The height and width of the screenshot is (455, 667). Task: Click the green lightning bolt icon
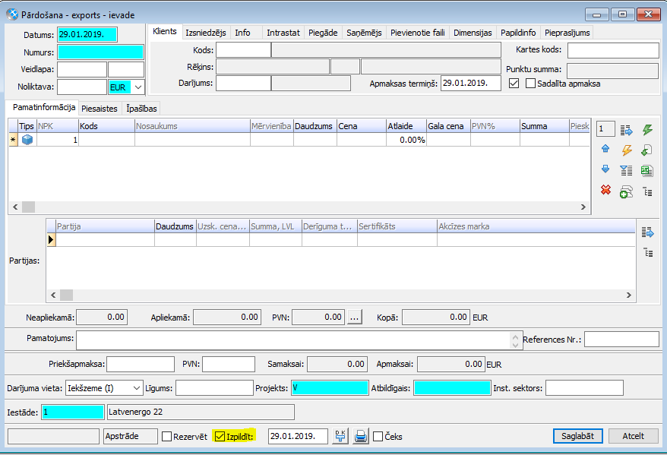point(647,130)
